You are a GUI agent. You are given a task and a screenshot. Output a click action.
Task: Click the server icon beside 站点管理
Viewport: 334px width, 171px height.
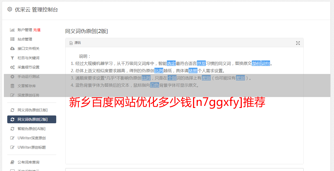(x=12, y=39)
